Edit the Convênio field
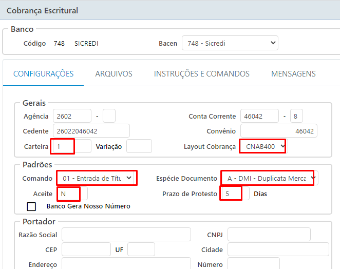This screenshot has width=340, height=269. coord(279,131)
